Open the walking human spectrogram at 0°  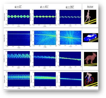(19, 17)
